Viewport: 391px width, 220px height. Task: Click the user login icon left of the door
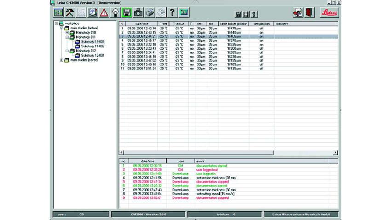point(298,12)
